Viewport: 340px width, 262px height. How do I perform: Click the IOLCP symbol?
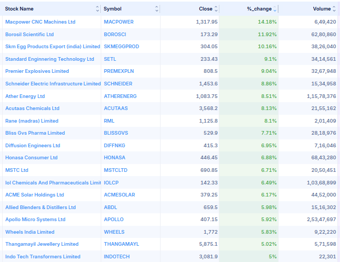click(111, 183)
